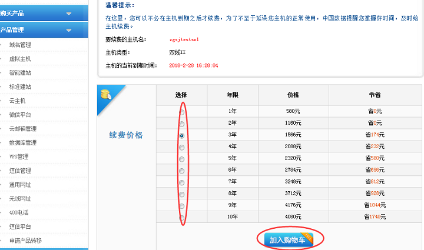Open 申请产品转移 in the sidebar
The image size is (424, 250).
pos(25,241)
